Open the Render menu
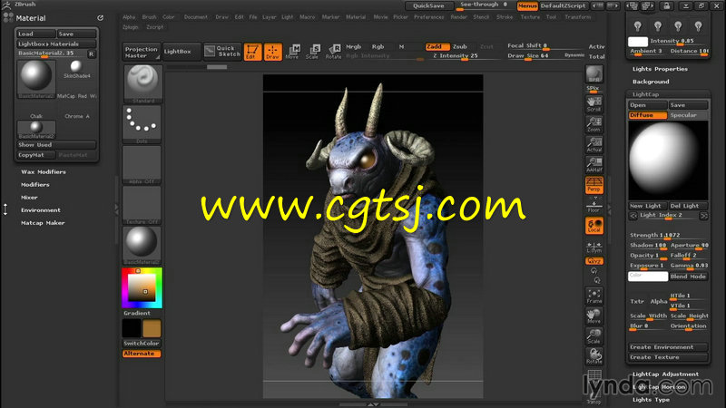The width and height of the screenshot is (726, 408). click(x=459, y=17)
